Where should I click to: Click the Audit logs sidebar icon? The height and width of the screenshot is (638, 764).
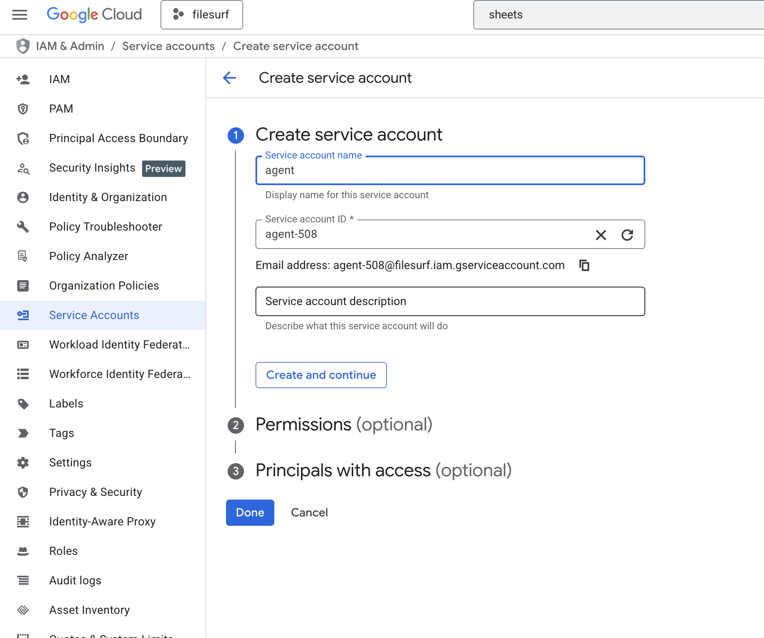(x=23, y=580)
